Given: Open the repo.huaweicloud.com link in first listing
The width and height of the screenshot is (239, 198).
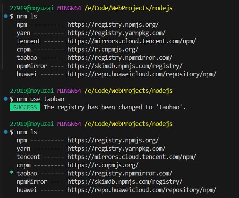Looking at the screenshot, I should 142,74.
